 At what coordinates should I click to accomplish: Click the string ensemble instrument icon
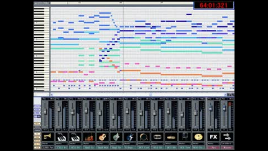pyautogui.click(x=89, y=137)
